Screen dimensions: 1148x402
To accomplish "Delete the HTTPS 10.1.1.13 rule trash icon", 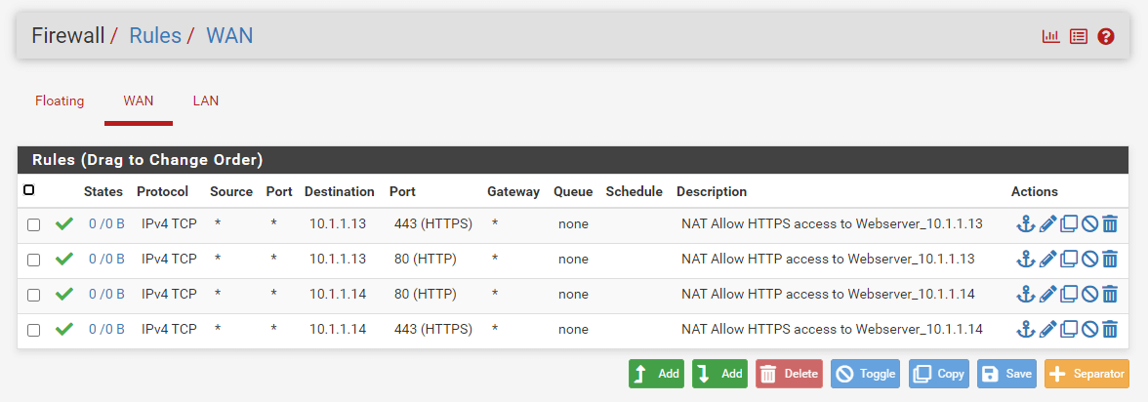I will pos(1110,223).
